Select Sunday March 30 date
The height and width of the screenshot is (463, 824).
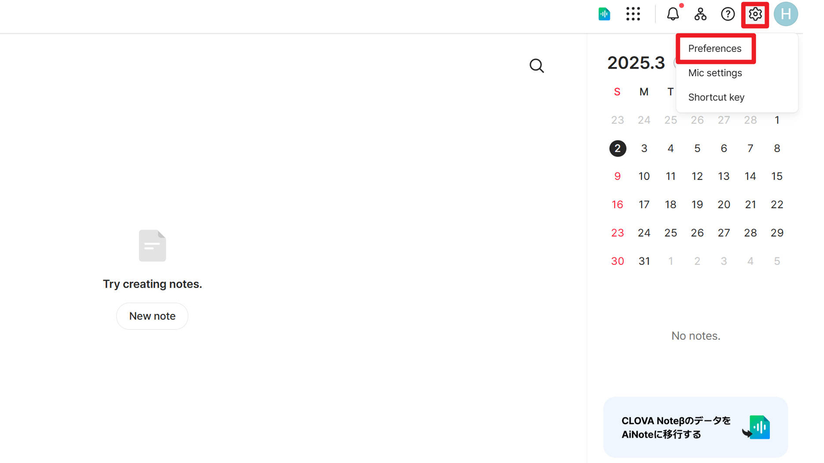(618, 261)
